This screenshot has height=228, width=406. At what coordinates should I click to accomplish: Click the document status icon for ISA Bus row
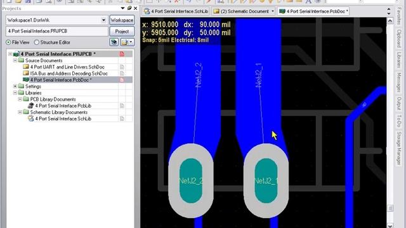pyautogui.click(x=122, y=73)
